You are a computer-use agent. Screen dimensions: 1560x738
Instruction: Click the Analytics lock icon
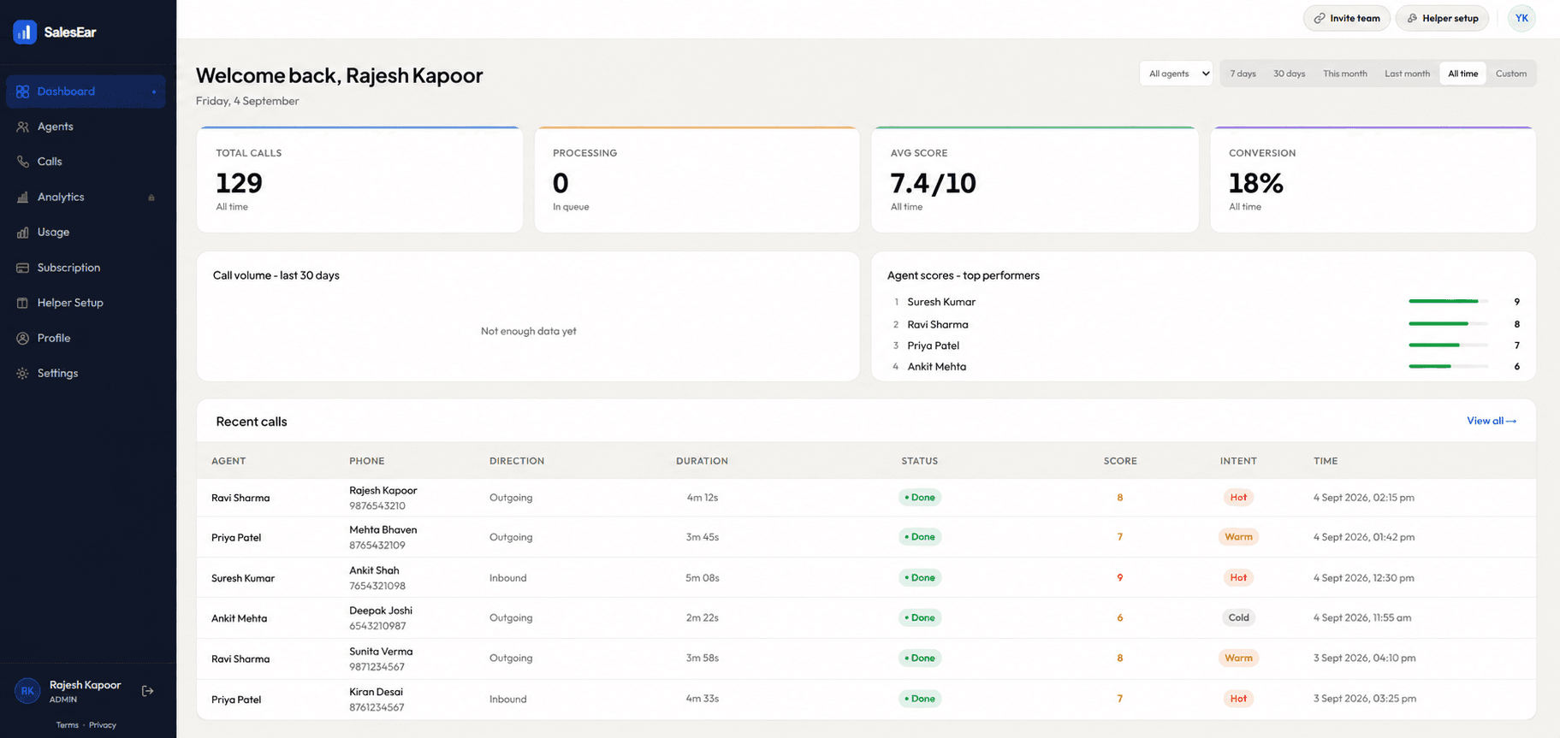pyautogui.click(x=151, y=198)
